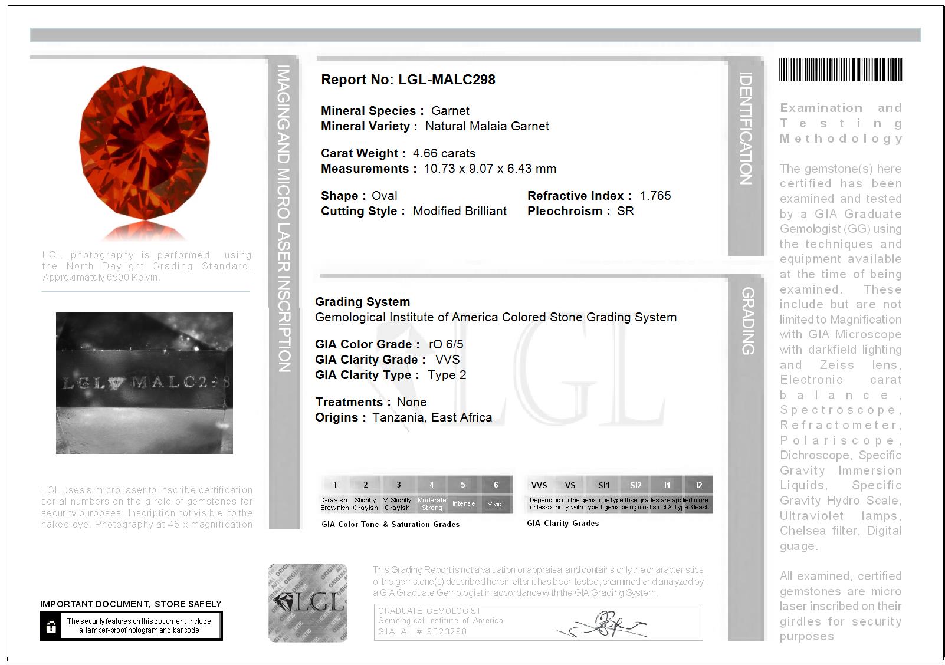Viewport: 945px width, 665px height.
Task: Click the micro laser inscribed girdles paragraph
Action: point(841,606)
